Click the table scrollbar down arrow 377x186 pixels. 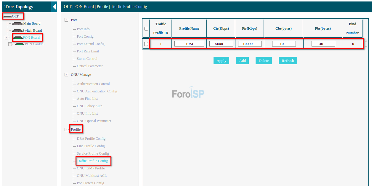point(366,47)
